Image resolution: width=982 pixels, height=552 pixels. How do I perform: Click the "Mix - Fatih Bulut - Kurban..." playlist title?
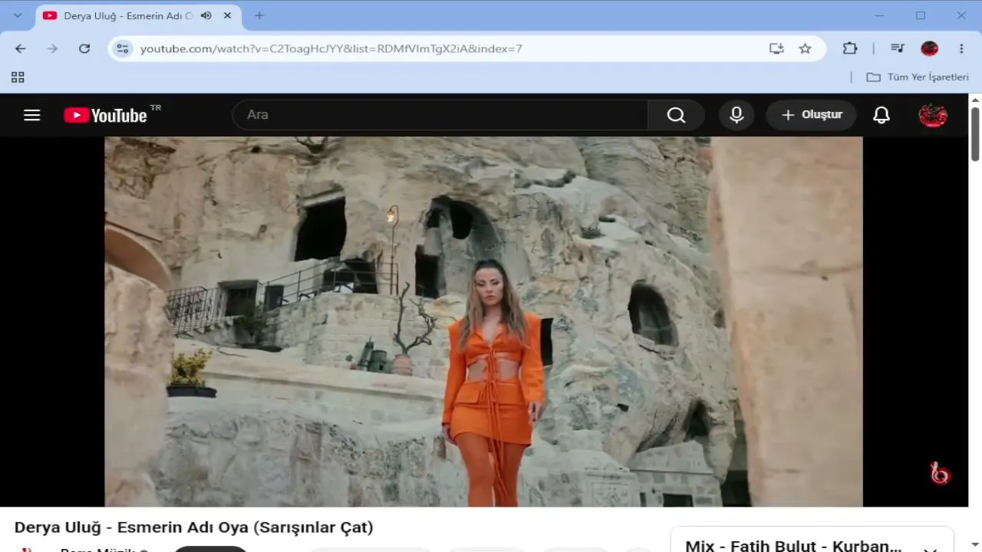(x=793, y=546)
